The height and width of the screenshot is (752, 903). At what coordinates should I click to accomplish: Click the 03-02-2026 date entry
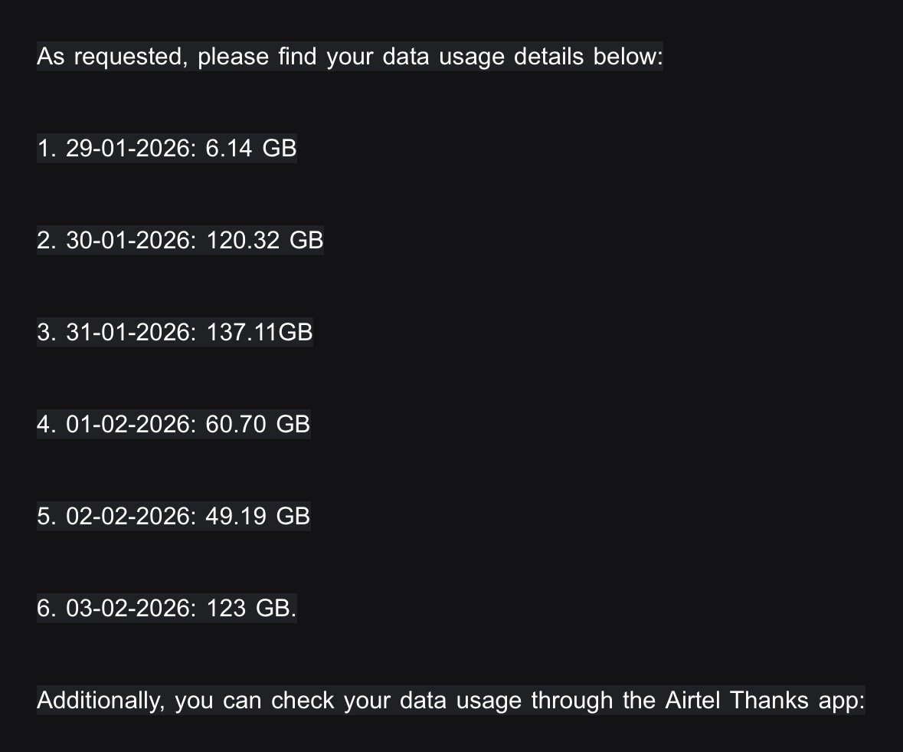(x=131, y=608)
